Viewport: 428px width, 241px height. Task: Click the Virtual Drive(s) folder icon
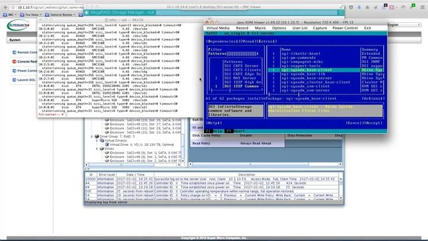coord(102,141)
